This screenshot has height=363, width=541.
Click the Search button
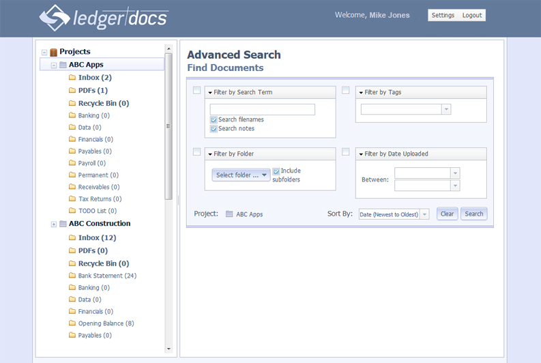click(473, 214)
